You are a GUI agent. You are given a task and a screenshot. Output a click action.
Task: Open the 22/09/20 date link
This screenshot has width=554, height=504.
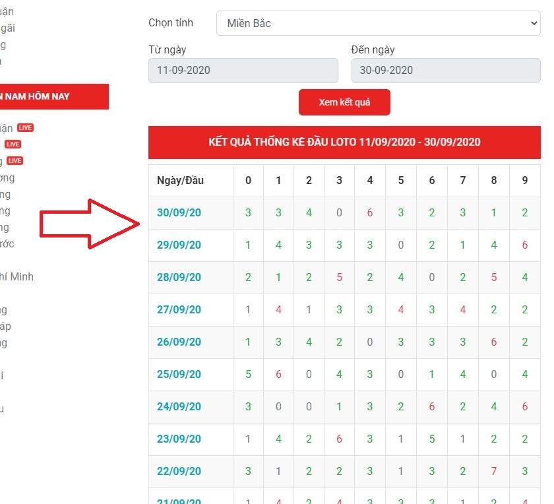coord(179,471)
